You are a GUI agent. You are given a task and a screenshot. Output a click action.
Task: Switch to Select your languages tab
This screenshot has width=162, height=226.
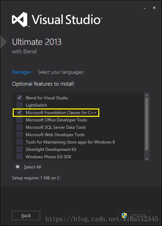(61, 72)
